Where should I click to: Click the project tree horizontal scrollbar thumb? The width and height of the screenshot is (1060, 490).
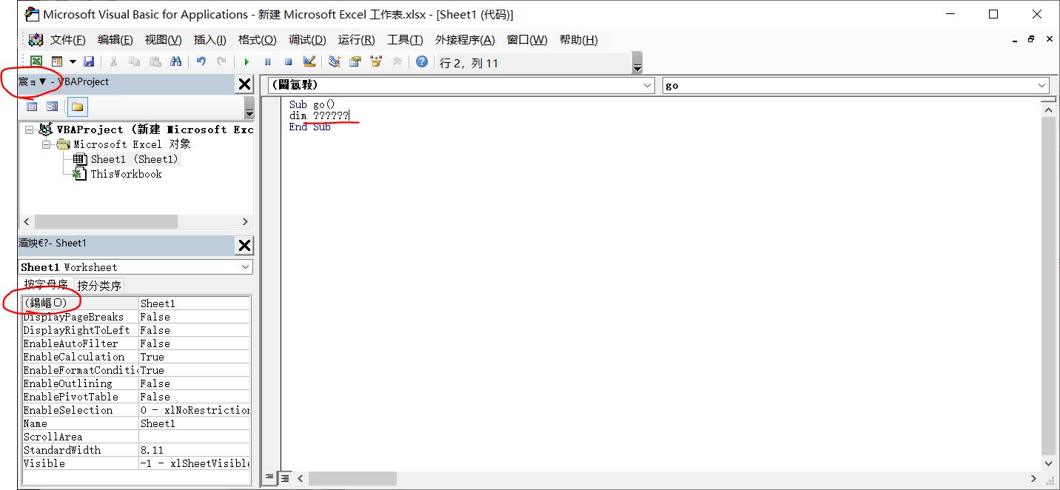point(106,221)
